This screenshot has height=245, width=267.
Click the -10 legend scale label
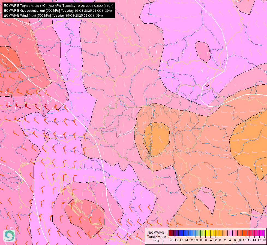coord(196,240)
